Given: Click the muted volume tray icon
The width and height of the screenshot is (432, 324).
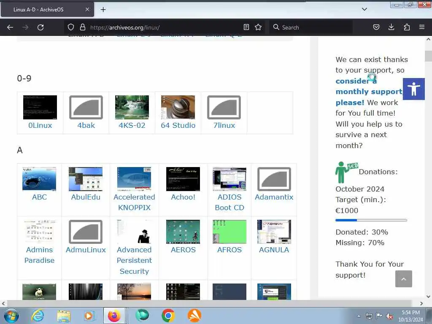Looking at the screenshot, I should 389,316.
